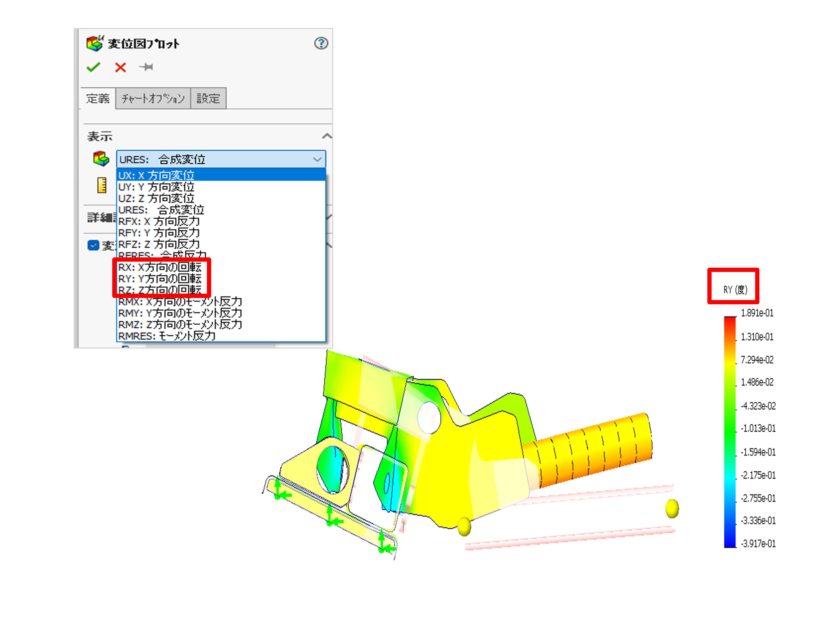Click the displacement plot title icon
The height and width of the screenshot is (624, 832).
tap(95, 43)
